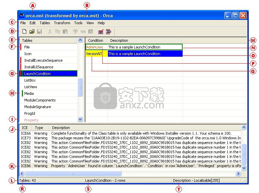259x193 pixels.
Task: Click the horizontal scrollbar left arrow
Action: pyautogui.click(x=22, y=173)
